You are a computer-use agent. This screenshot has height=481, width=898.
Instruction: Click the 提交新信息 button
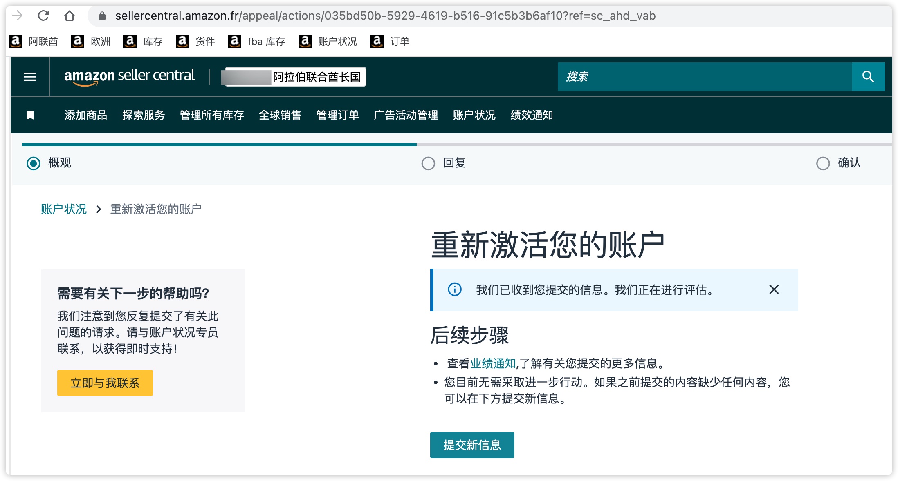click(x=472, y=445)
